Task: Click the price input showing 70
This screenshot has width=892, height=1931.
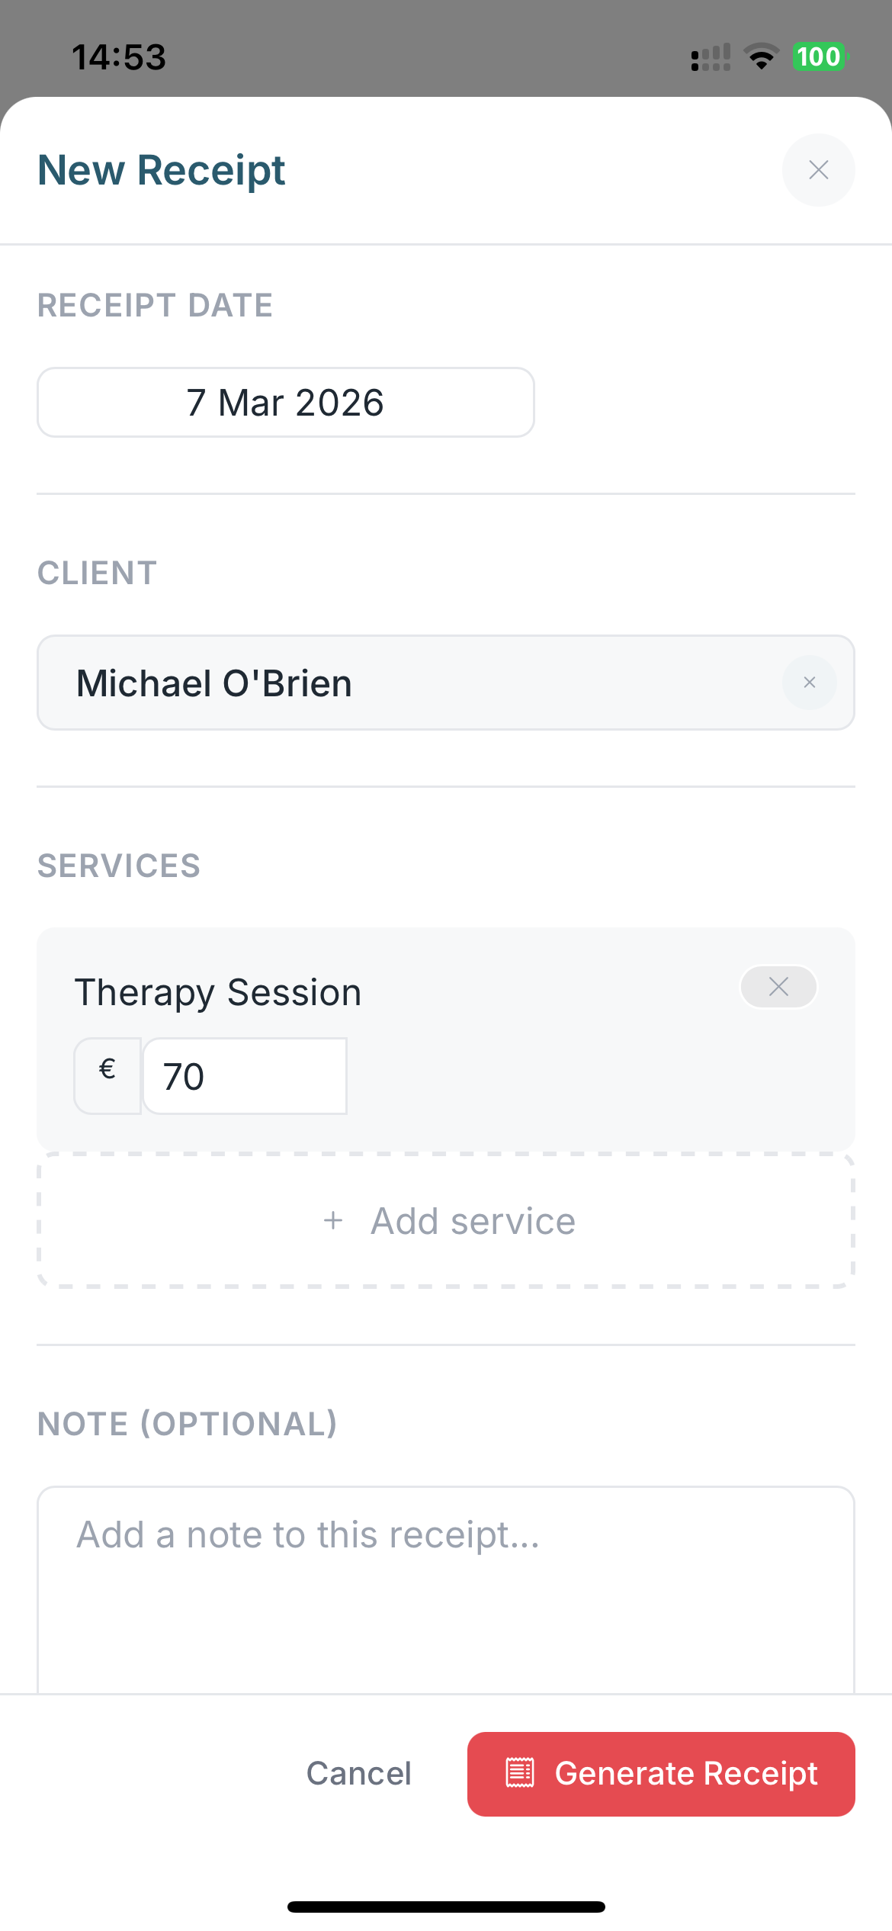Action: point(245,1075)
